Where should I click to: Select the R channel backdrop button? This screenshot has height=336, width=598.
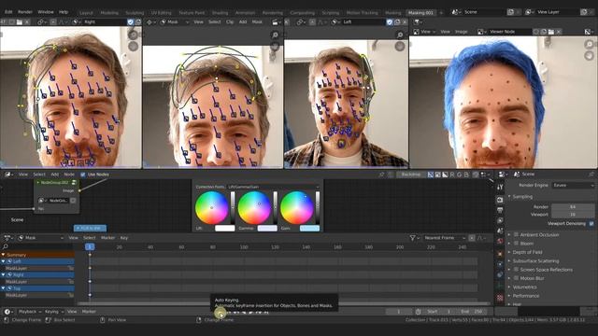[x=452, y=175]
